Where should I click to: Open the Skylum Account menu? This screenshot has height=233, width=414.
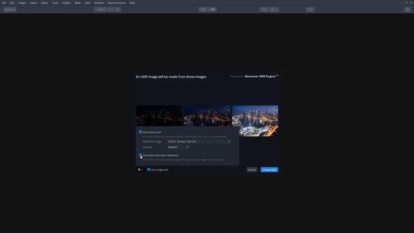pyautogui.click(x=116, y=3)
